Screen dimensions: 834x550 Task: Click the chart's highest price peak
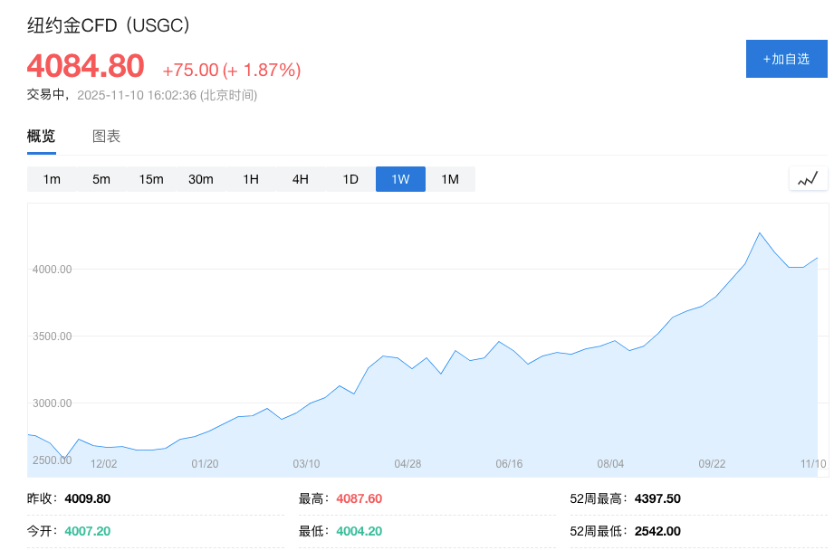pos(760,232)
